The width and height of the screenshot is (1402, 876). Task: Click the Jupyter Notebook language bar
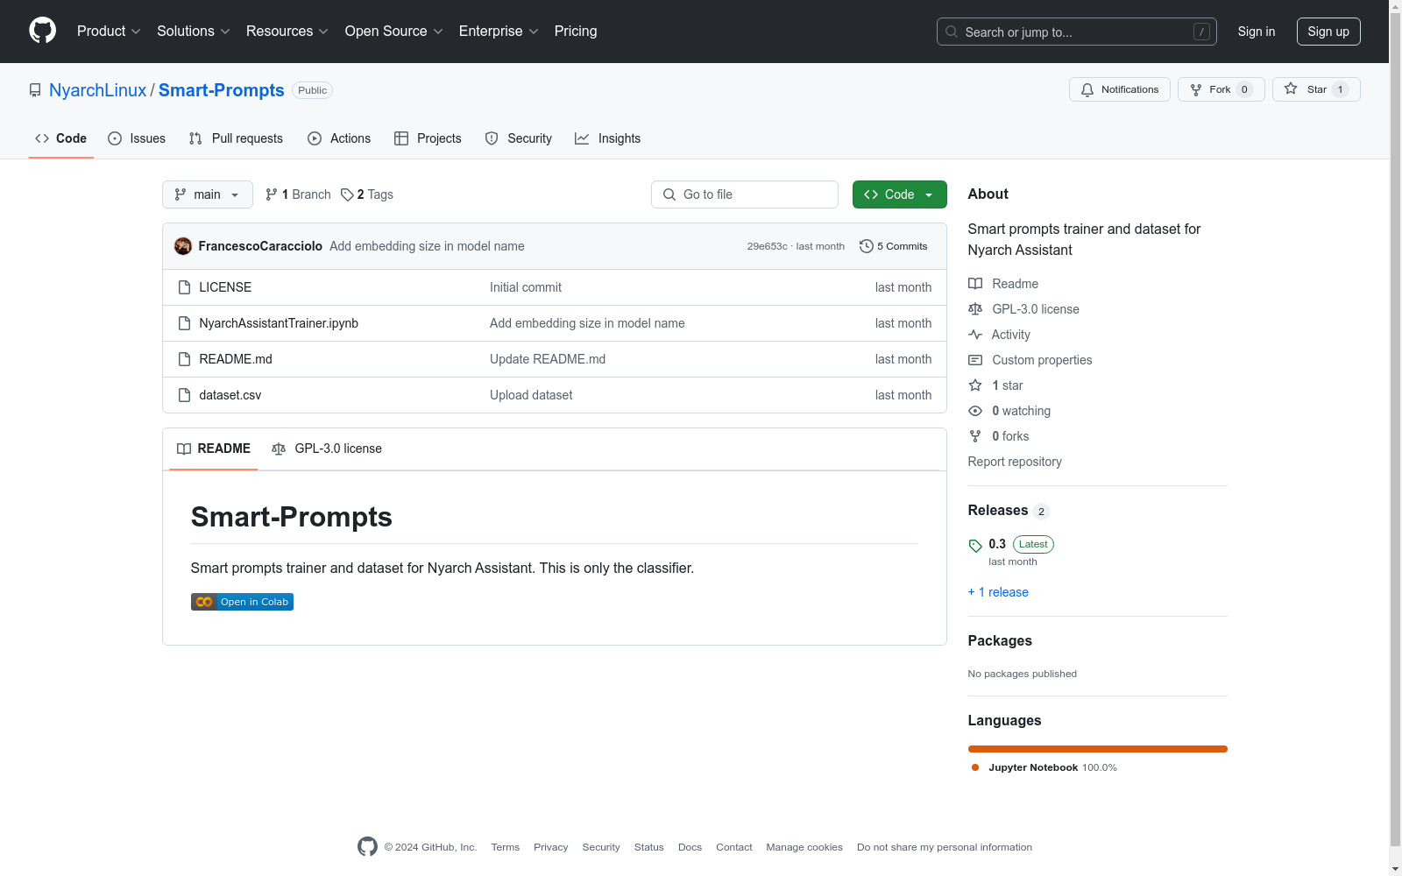(x=1098, y=749)
